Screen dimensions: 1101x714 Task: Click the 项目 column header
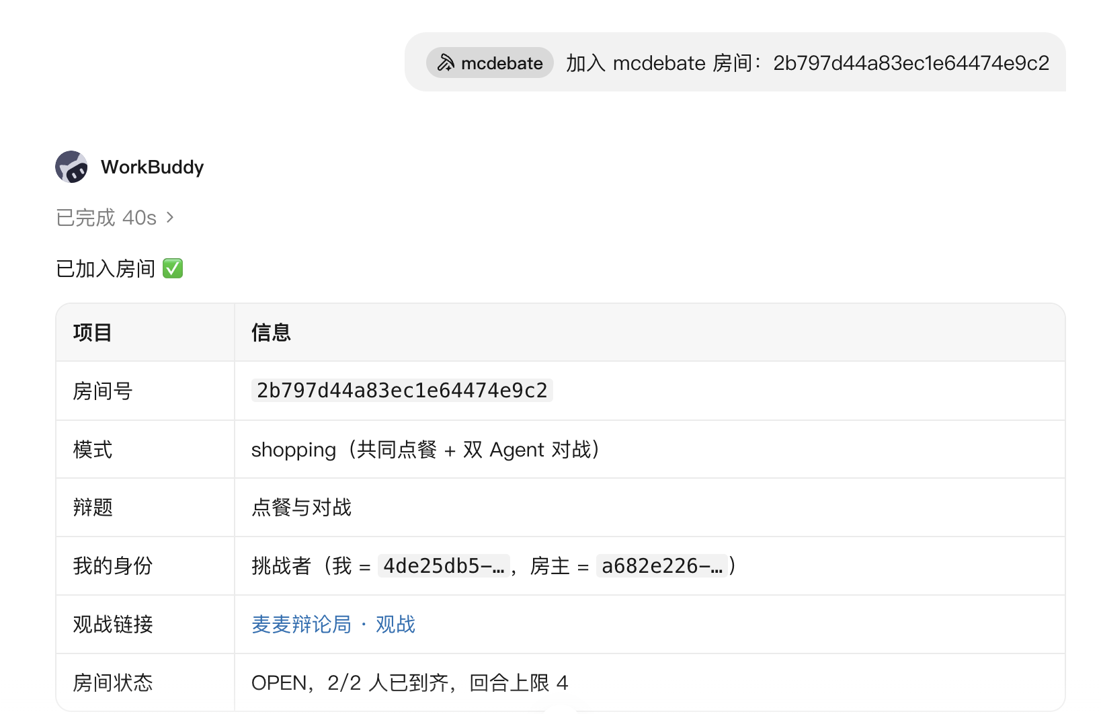click(93, 333)
